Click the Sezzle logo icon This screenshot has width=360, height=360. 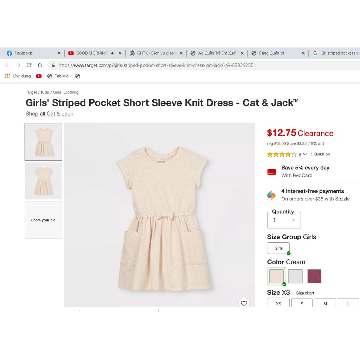pyautogui.click(x=271, y=195)
